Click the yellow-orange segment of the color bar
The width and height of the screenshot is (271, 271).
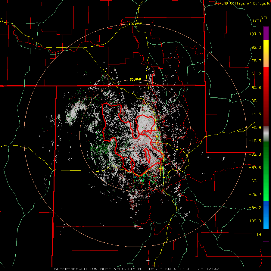(266, 54)
